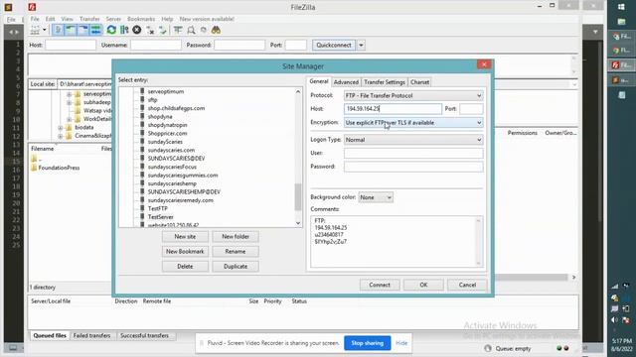The image size is (636, 357).
Task: Toggle remote directory tree display icon
Action: [x=83, y=30]
